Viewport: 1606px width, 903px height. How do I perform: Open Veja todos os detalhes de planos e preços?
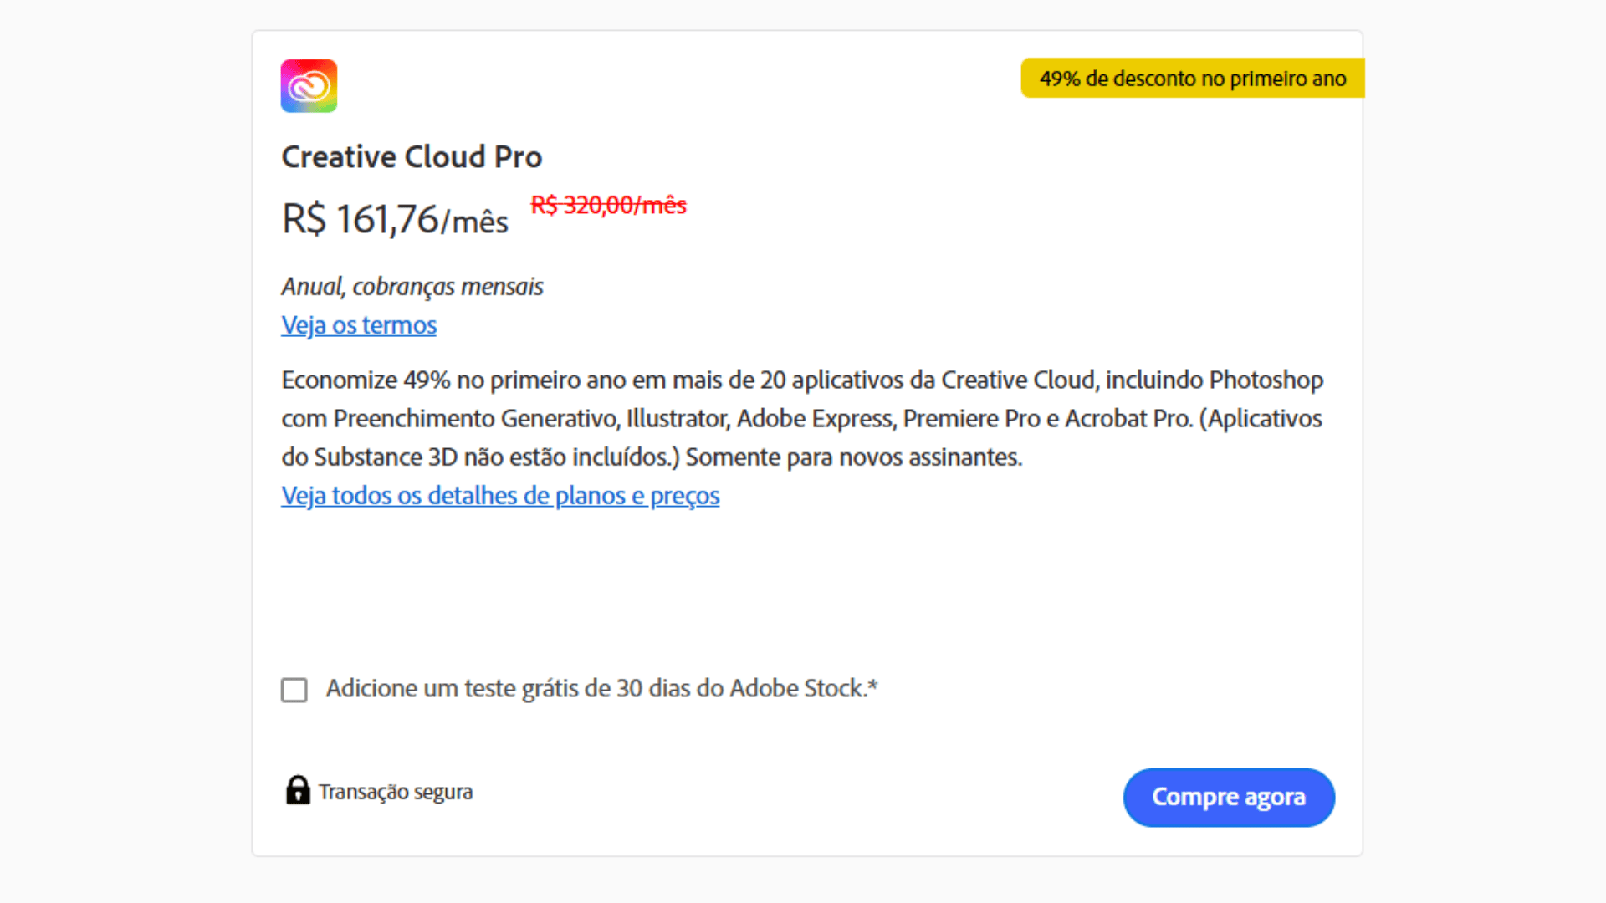[x=499, y=495]
